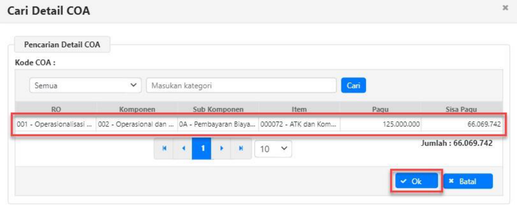517x211 pixels.
Task: Go to the first page of results
Action: (x=164, y=149)
